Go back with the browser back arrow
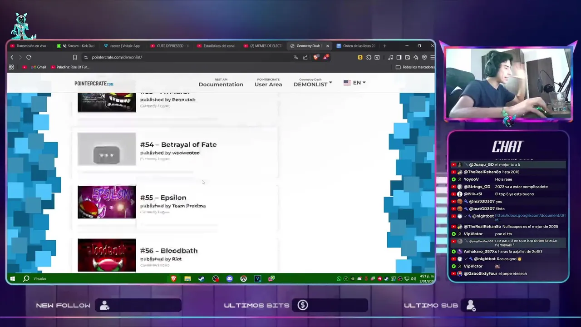 (x=12, y=57)
